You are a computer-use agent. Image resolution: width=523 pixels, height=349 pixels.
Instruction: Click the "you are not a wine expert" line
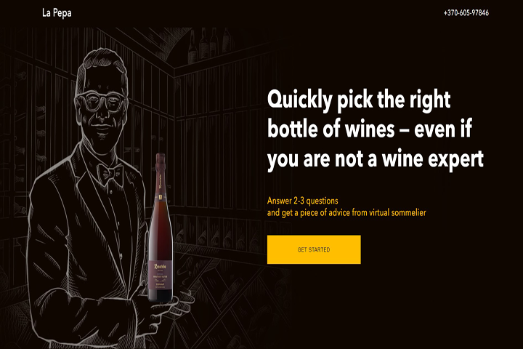coord(375,159)
